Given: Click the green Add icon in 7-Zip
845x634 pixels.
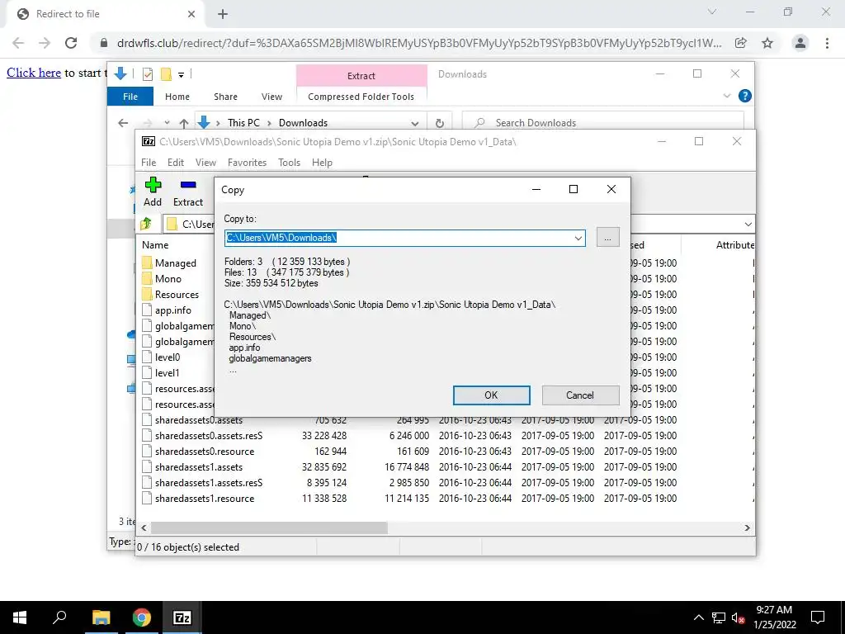Looking at the screenshot, I should (153, 185).
